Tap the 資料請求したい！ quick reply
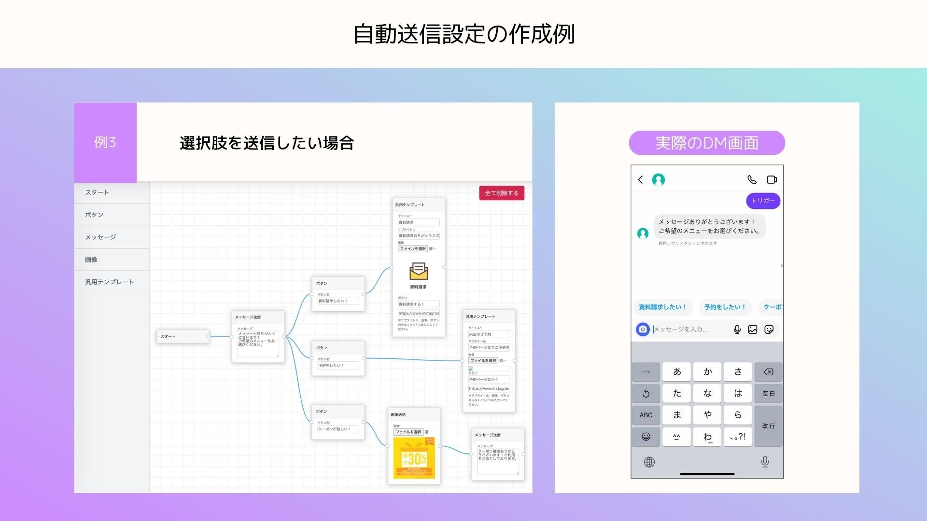 click(x=662, y=307)
